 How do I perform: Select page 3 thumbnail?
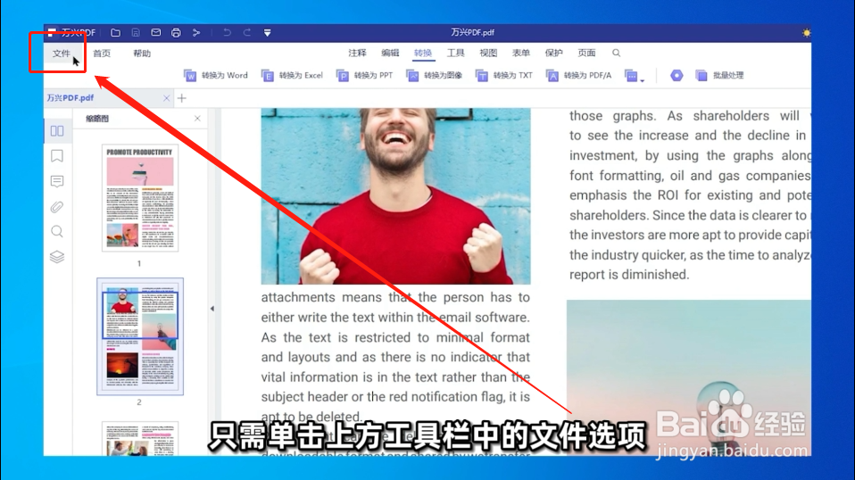click(140, 439)
